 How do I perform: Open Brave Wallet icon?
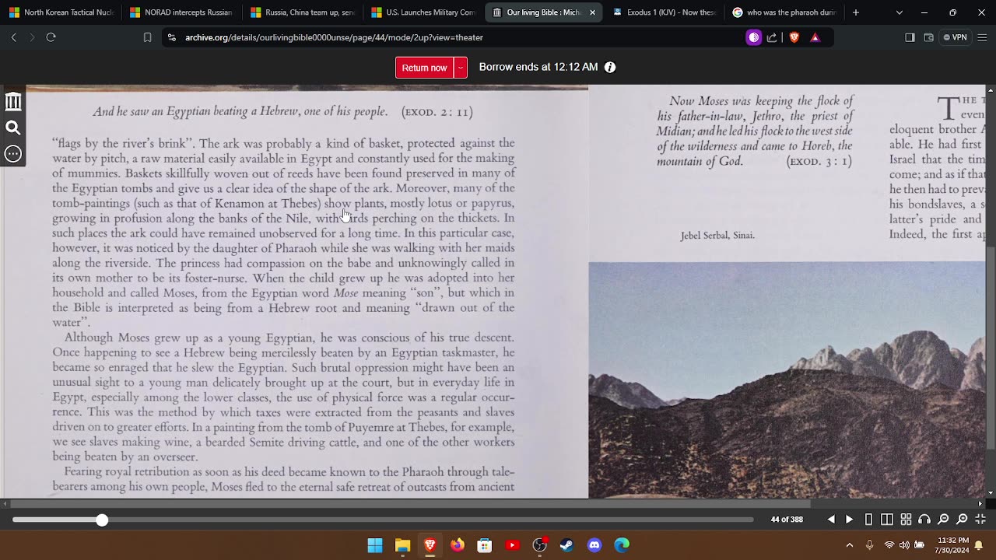point(928,37)
